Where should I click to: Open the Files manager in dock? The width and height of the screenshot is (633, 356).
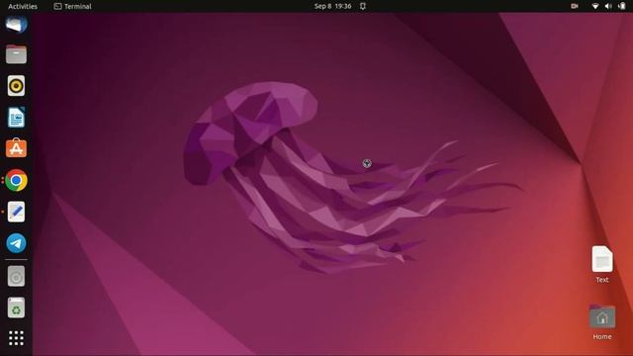pos(16,54)
